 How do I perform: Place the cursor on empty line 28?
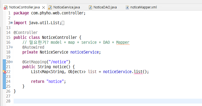pos(108,101)
